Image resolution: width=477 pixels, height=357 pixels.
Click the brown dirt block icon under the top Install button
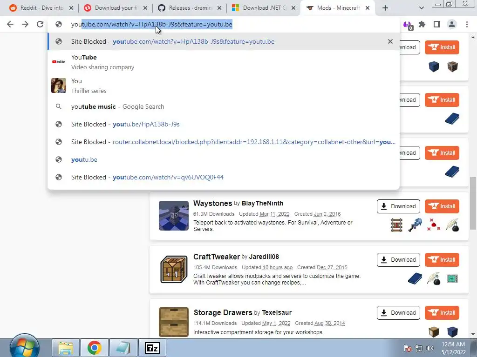(452, 66)
